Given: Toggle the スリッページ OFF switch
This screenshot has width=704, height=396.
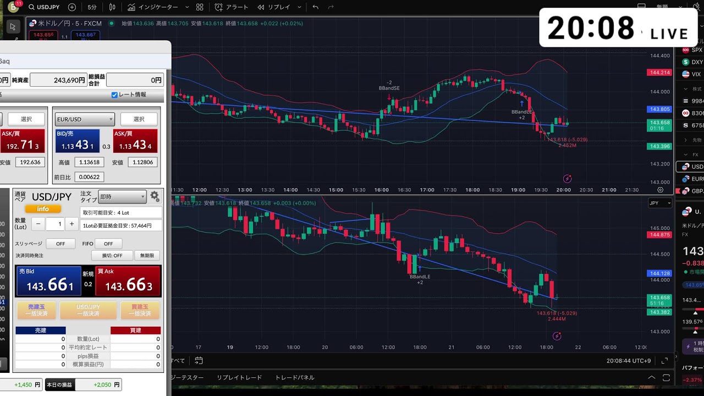Looking at the screenshot, I should [x=60, y=244].
